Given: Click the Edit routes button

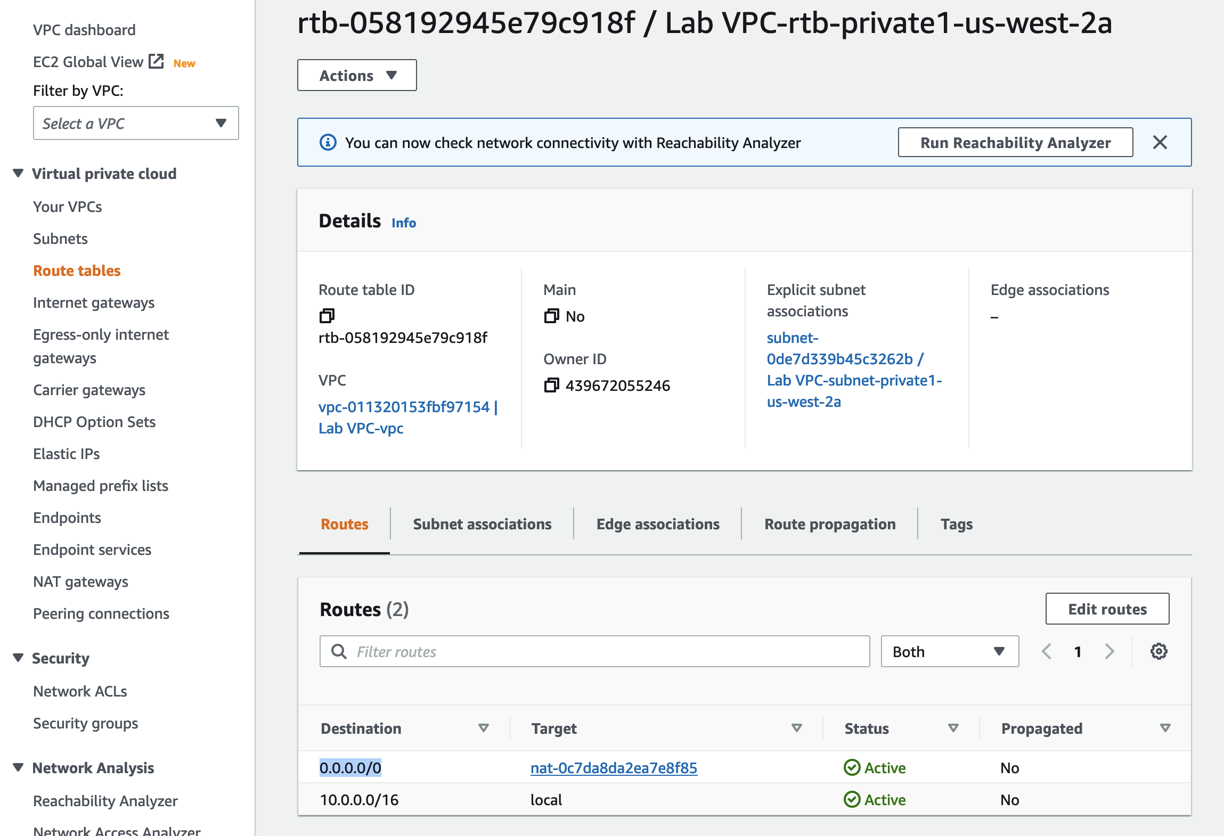Looking at the screenshot, I should click(1107, 609).
